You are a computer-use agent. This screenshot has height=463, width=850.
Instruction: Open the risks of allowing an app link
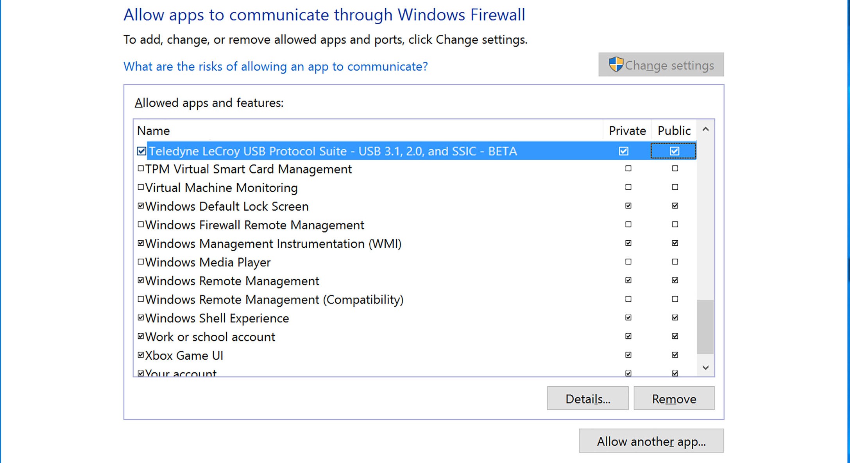[276, 66]
